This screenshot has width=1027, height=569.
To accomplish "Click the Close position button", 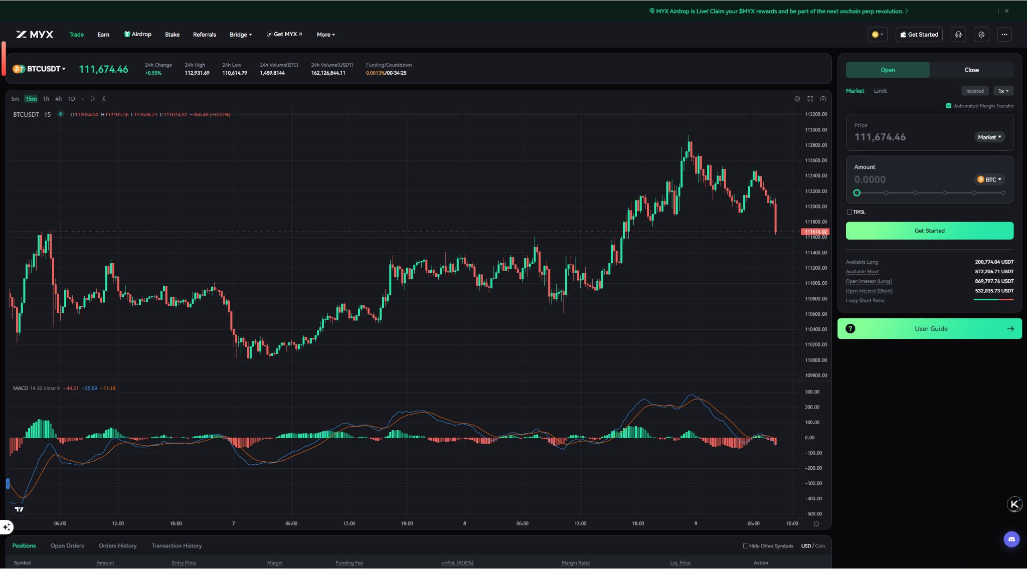I will tap(971, 70).
